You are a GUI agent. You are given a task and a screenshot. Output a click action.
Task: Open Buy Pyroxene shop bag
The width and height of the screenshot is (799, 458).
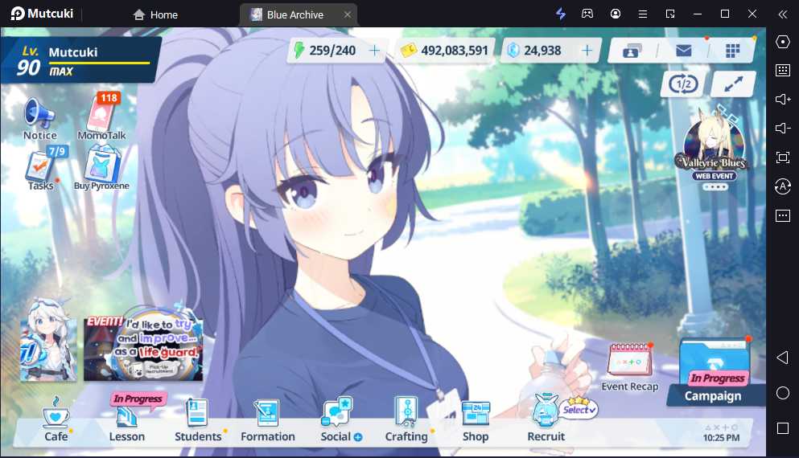101,169
